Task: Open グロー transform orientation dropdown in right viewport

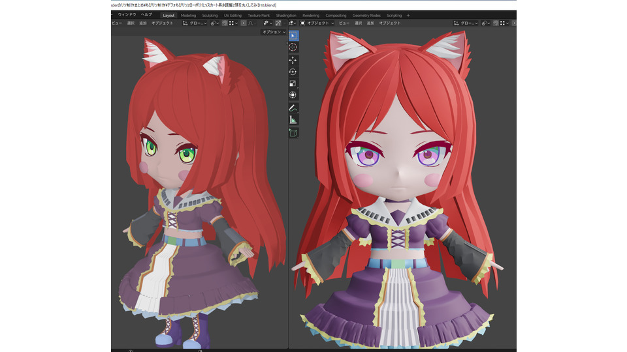Action: coord(466,23)
